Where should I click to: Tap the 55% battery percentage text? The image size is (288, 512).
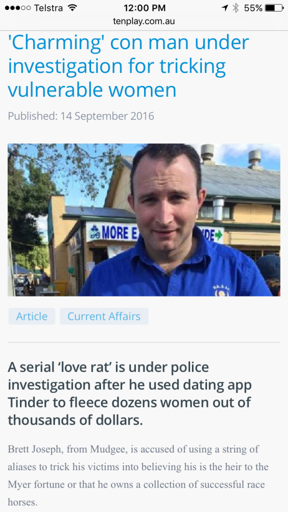253,8
